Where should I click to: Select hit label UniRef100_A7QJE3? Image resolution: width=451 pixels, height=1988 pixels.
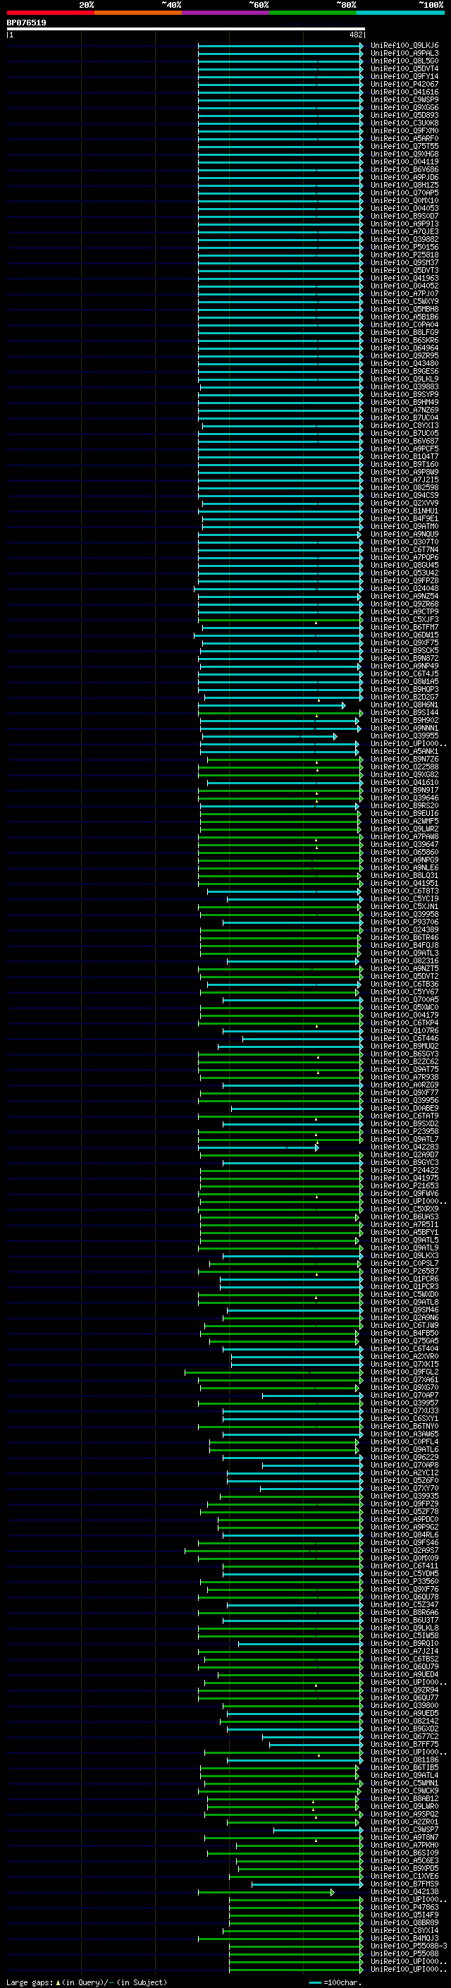pos(404,232)
